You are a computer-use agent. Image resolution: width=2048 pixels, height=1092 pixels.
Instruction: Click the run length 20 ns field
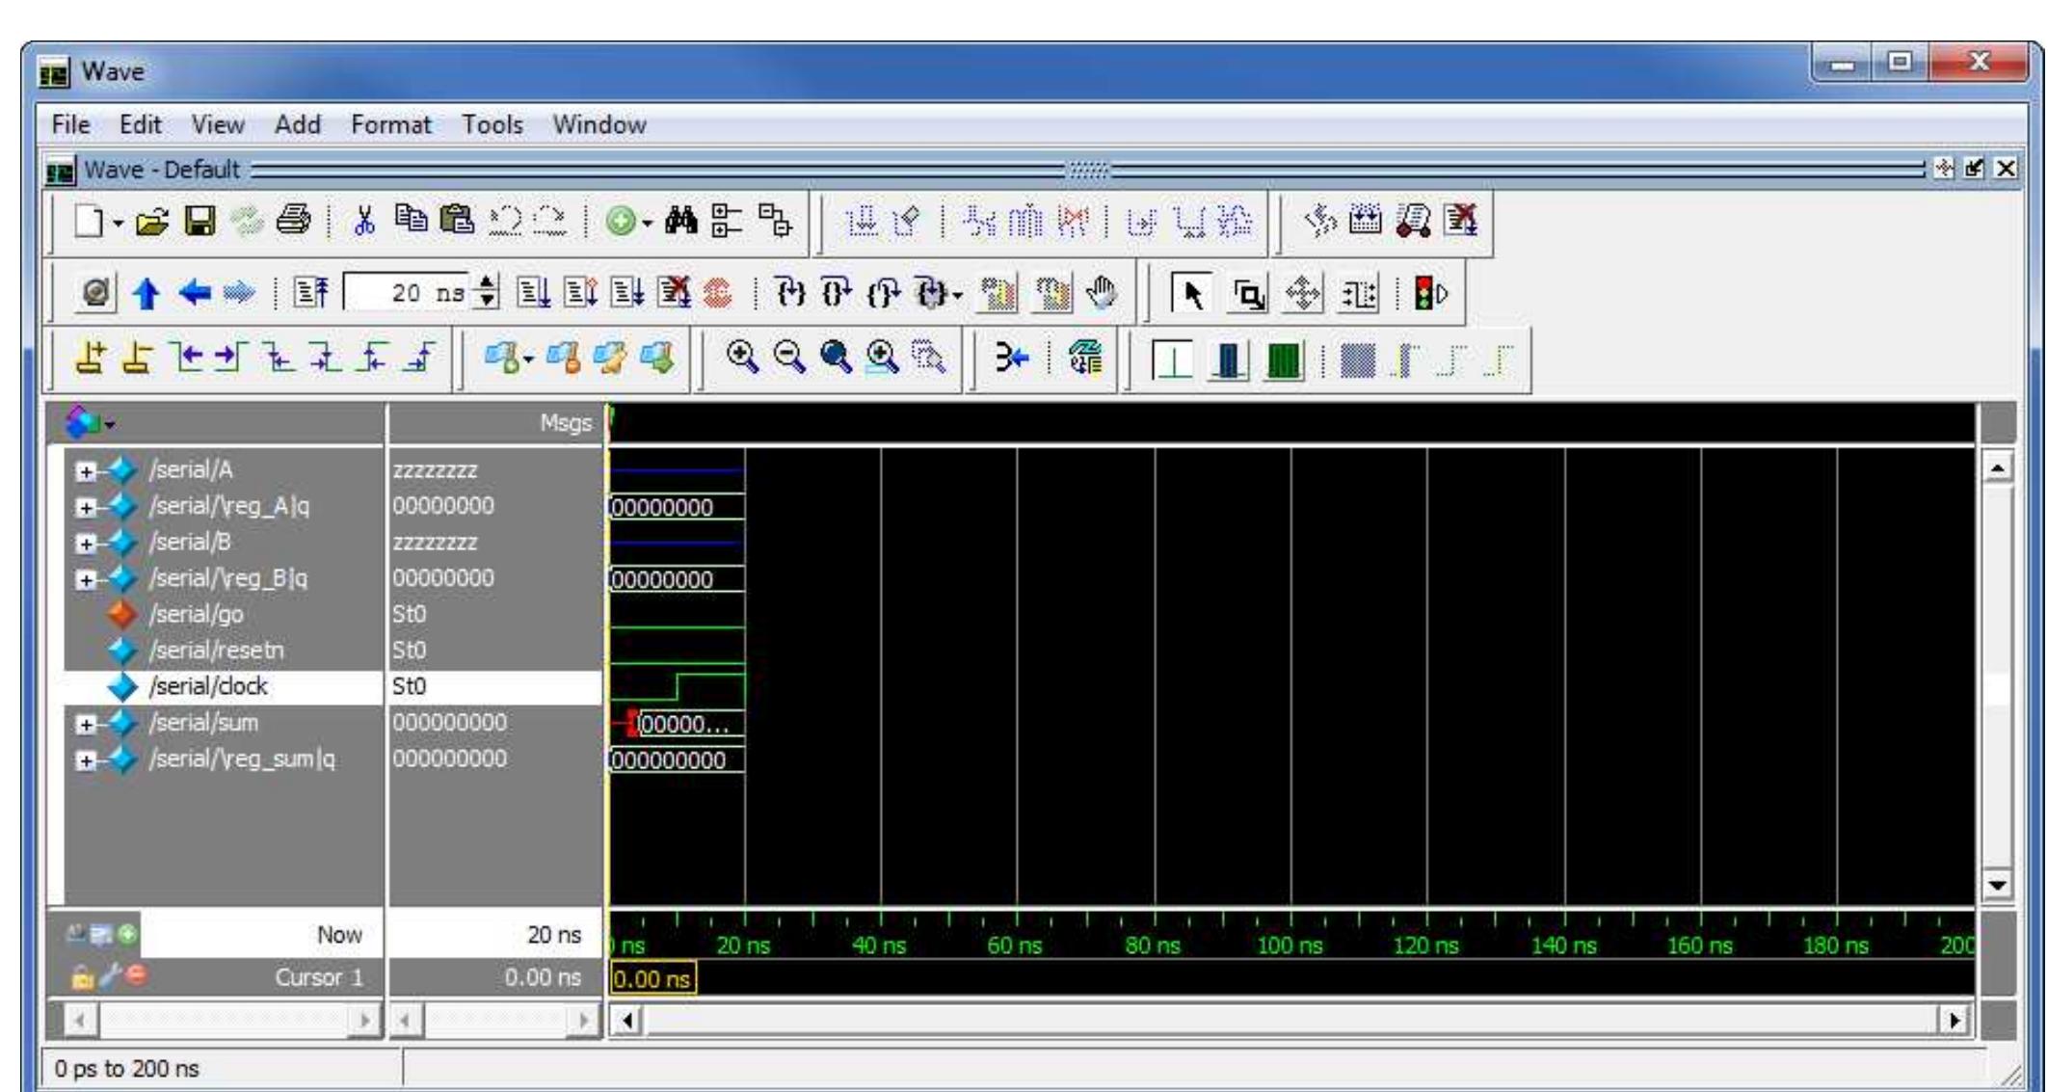(x=408, y=293)
